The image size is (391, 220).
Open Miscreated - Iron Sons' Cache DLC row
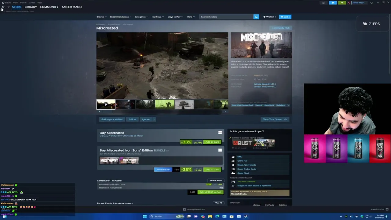click(160, 184)
